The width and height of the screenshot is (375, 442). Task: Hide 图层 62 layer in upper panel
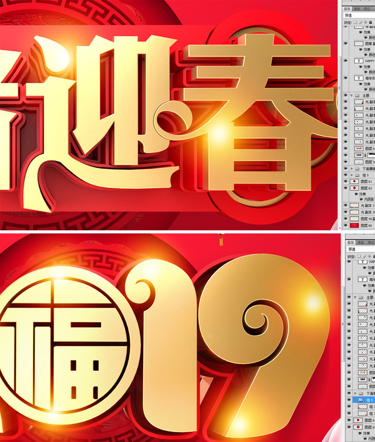(x=346, y=188)
